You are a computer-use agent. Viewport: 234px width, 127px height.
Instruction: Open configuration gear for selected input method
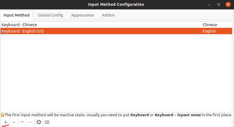39,122
